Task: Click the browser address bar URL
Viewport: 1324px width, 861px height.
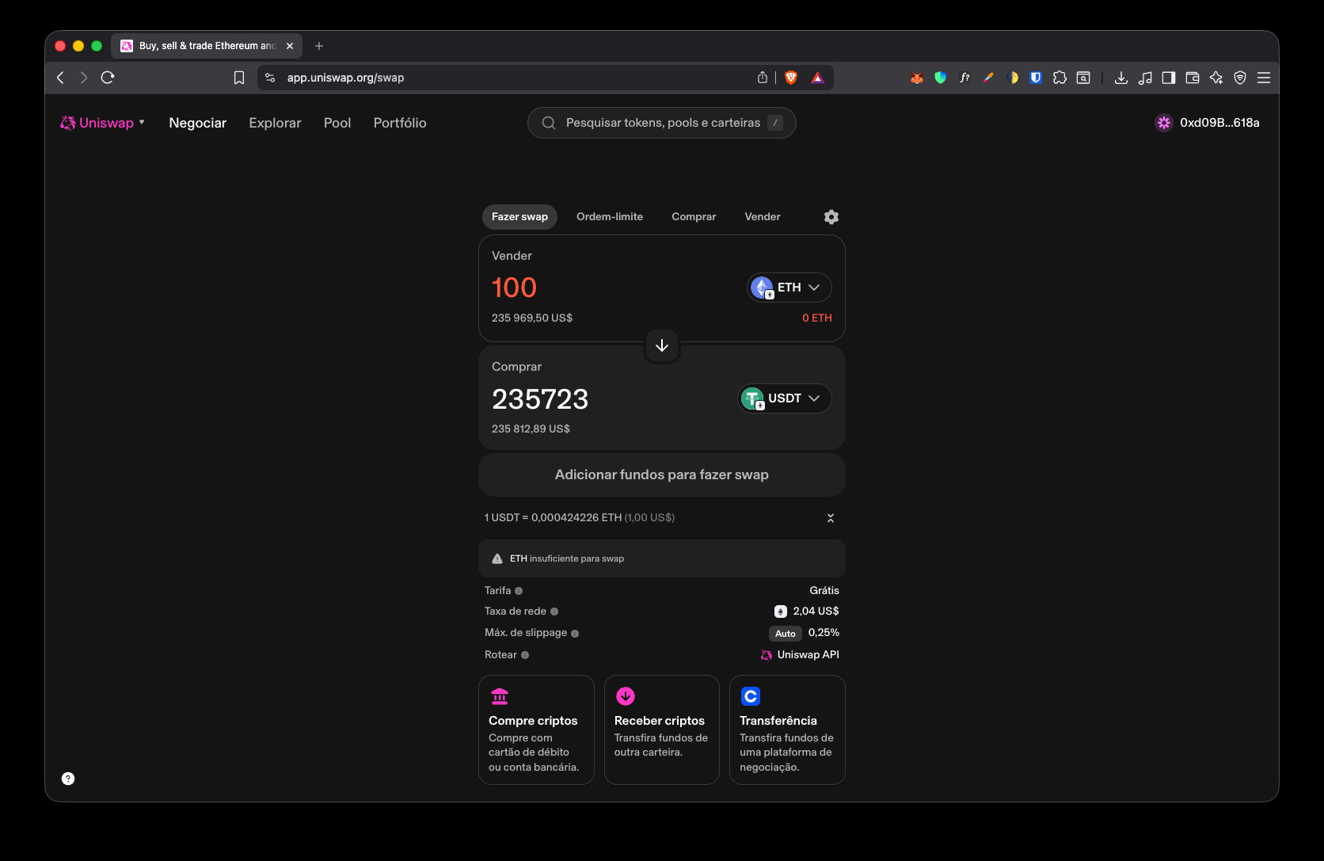Action: (345, 78)
